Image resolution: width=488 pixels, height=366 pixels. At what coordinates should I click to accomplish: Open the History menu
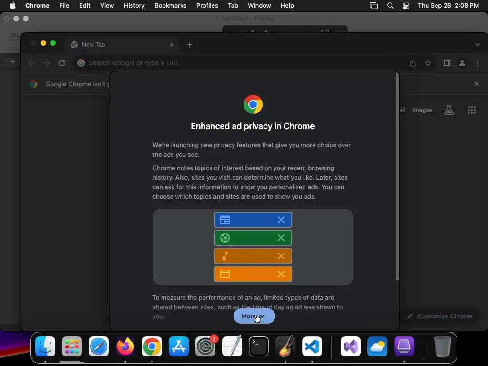tap(134, 5)
